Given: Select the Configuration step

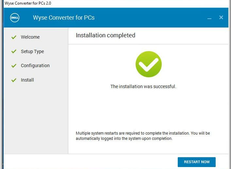Looking at the screenshot, I should [35, 66].
